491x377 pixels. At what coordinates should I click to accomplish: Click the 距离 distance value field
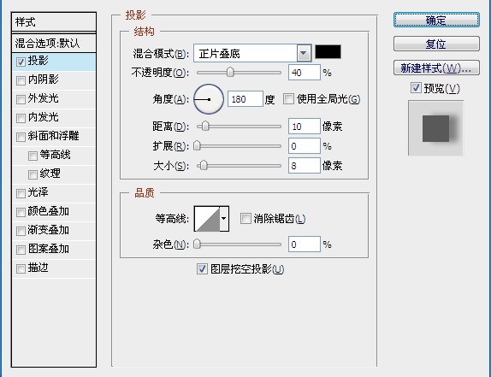point(304,127)
